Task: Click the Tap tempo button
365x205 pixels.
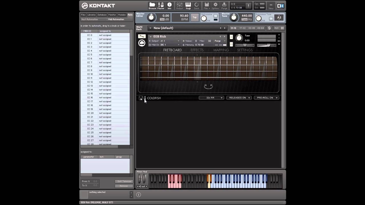Action: pyautogui.click(x=195, y=17)
